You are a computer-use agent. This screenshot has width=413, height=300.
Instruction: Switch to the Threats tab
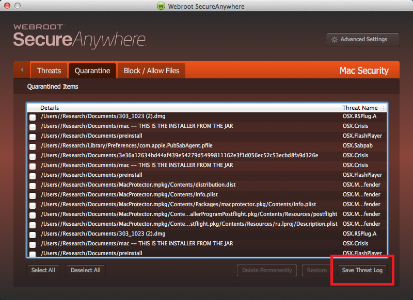coord(49,71)
